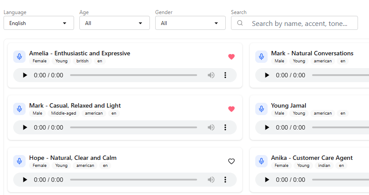Play the Mark Natural Conversations sample

tap(267, 75)
